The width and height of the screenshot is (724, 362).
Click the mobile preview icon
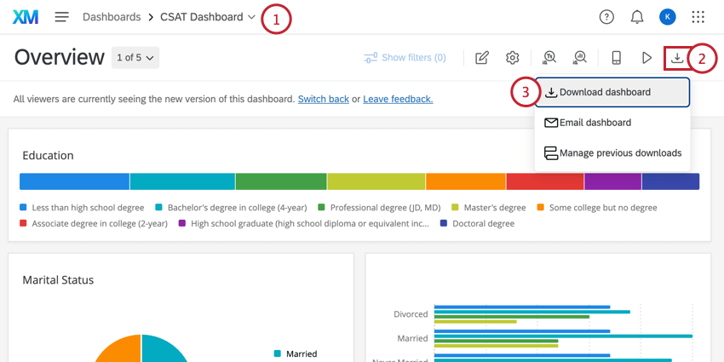click(x=616, y=58)
